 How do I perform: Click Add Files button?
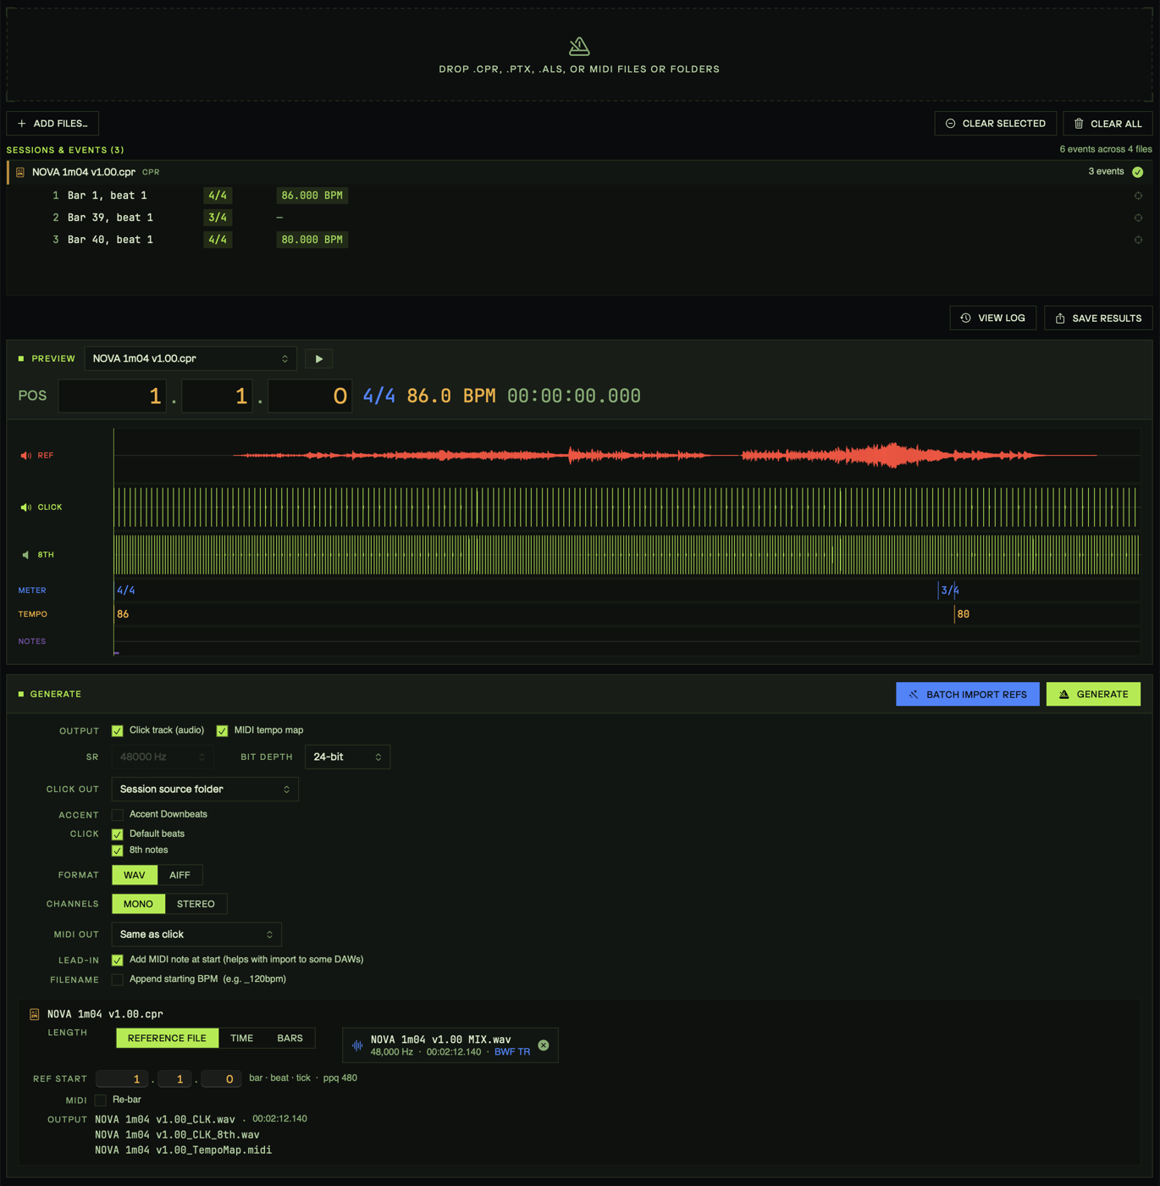coord(52,124)
